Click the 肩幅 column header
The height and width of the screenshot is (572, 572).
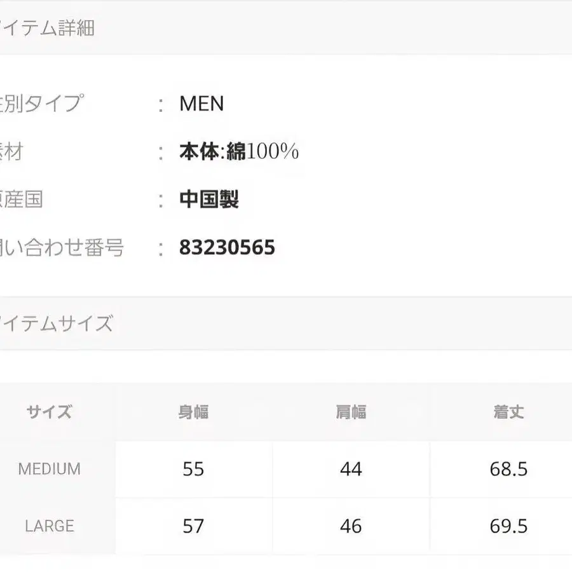(351, 412)
